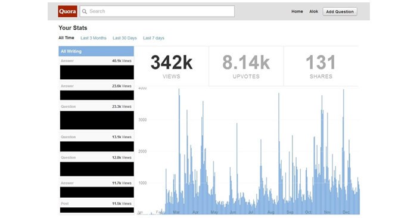Open the Question with 23.3k Views
Screen dimensions: 417x218
(97, 117)
